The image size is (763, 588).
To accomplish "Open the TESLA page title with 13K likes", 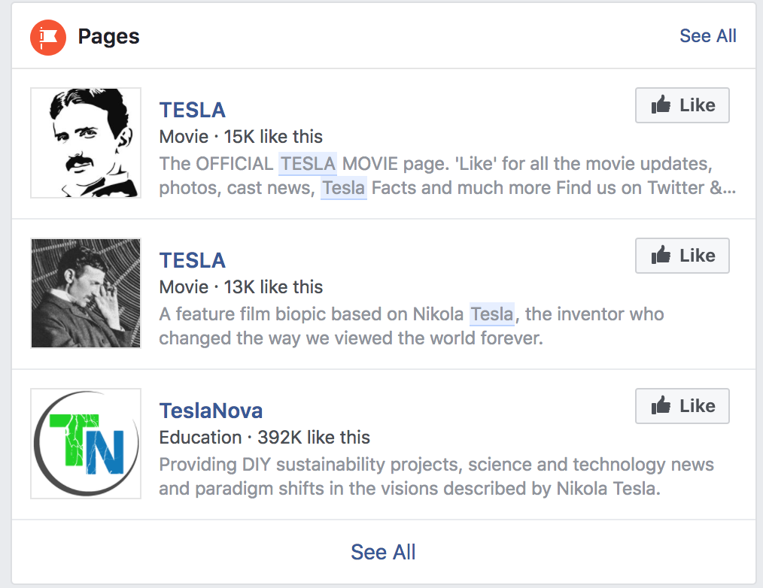I will (x=193, y=260).
